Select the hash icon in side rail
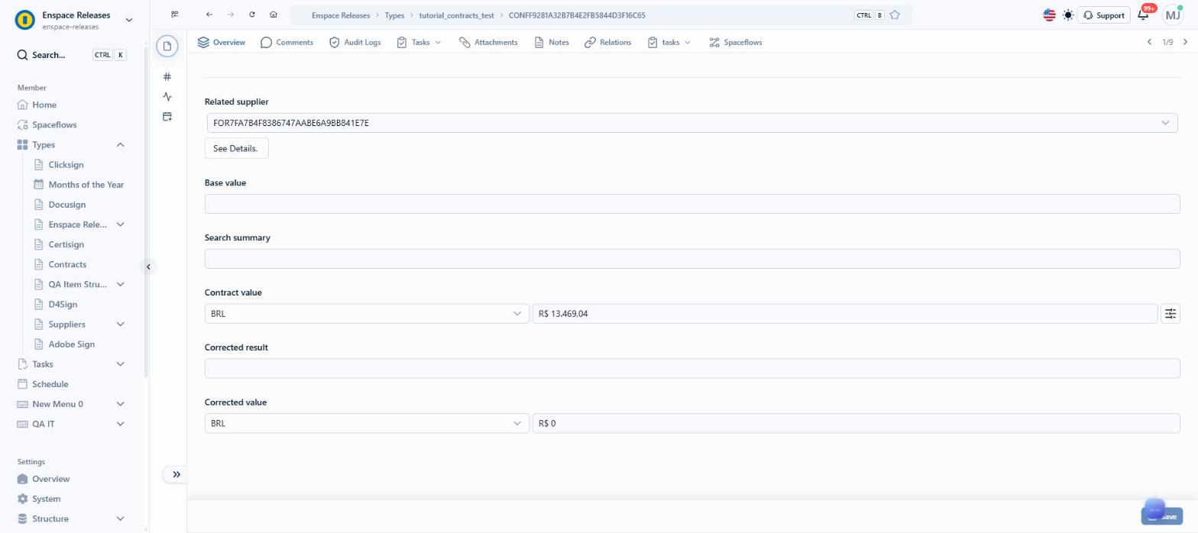Screen dimensions: 1198x533 tap(167, 76)
